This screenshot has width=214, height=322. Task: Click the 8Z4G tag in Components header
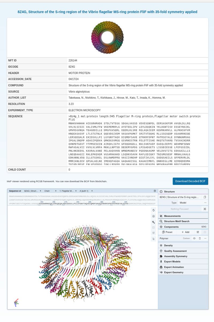pos(204,227)
